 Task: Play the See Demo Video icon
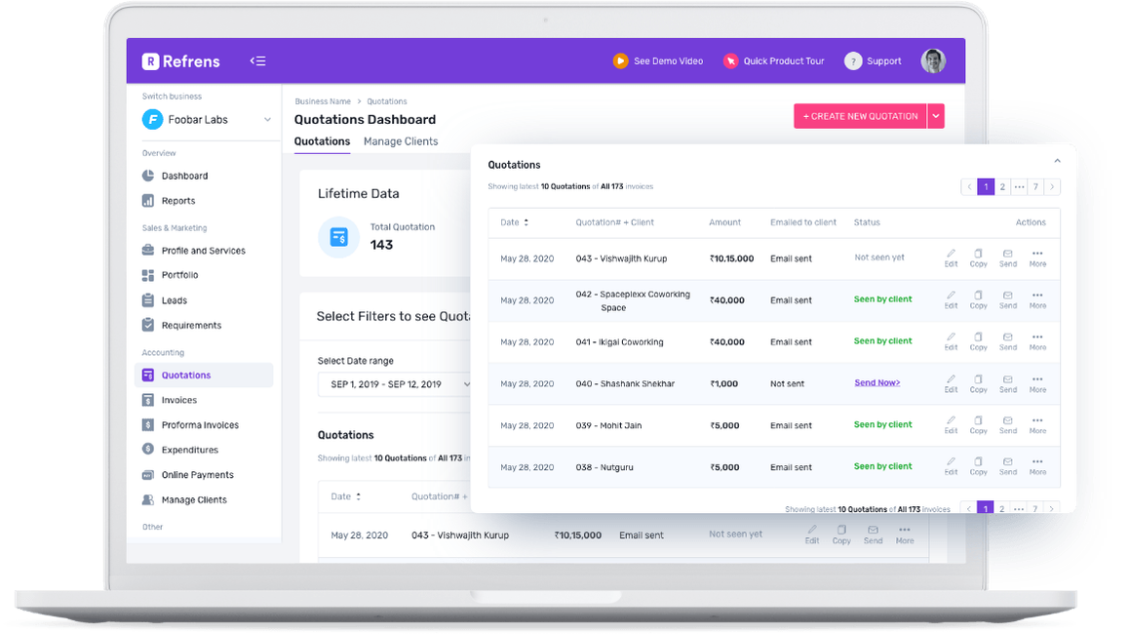click(x=620, y=61)
